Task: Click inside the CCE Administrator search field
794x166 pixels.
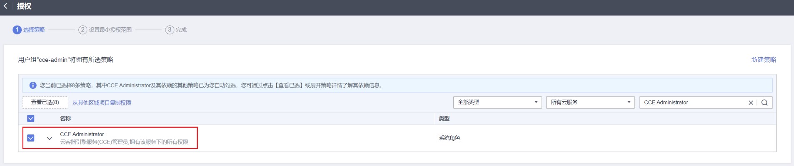Action: coord(692,103)
